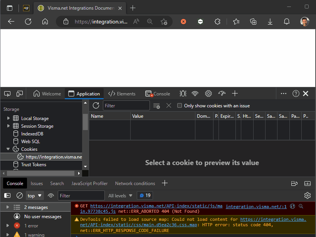Enable Only show cookies with an issue

[179, 106]
